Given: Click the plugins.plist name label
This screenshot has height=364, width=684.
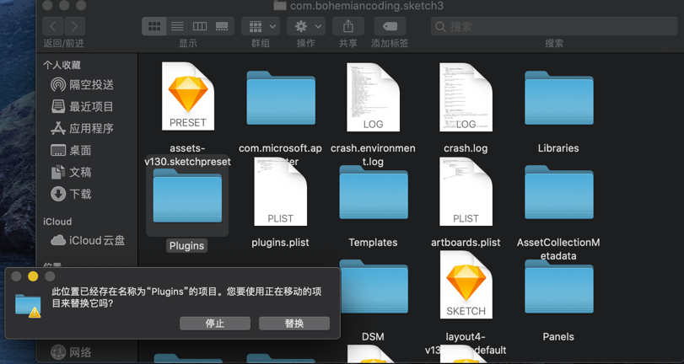Looking at the screenshot, I should point(281,243).
